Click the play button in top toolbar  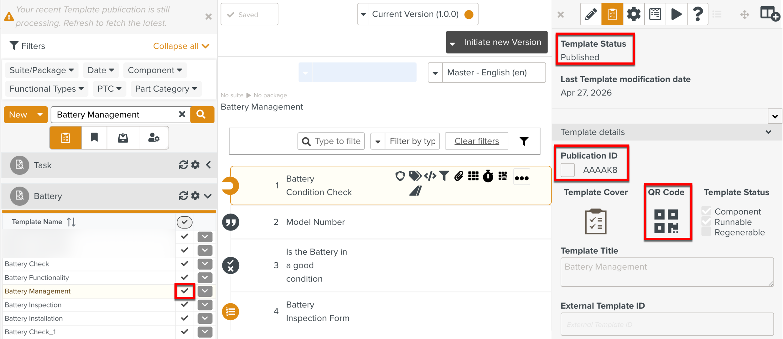click(676, 14)
